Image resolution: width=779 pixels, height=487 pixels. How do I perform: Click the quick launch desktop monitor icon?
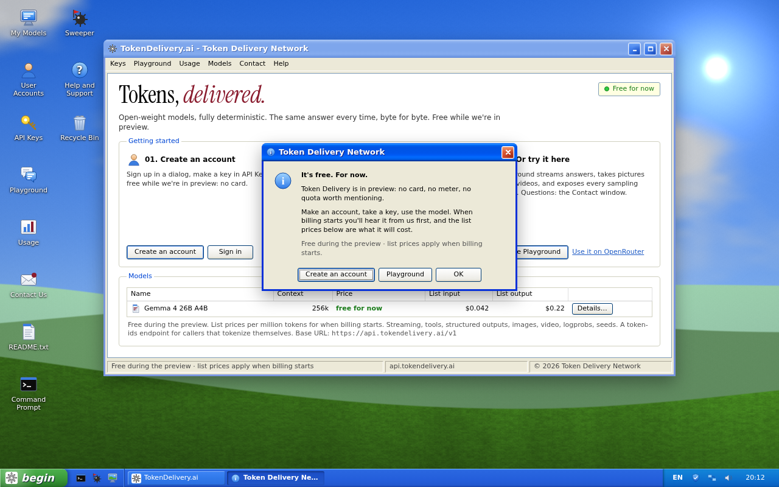click(x=113, y=478)
